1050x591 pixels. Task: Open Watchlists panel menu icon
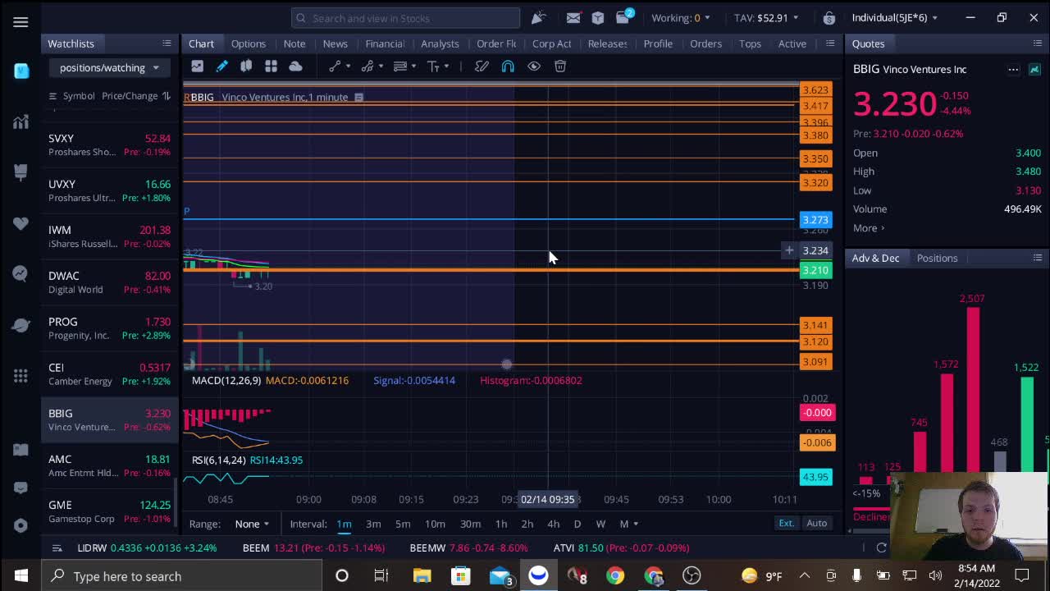(x=167, y=44)
